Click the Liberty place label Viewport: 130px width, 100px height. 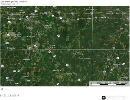39,34
